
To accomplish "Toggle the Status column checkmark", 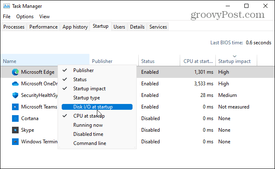I will (80, 80).
